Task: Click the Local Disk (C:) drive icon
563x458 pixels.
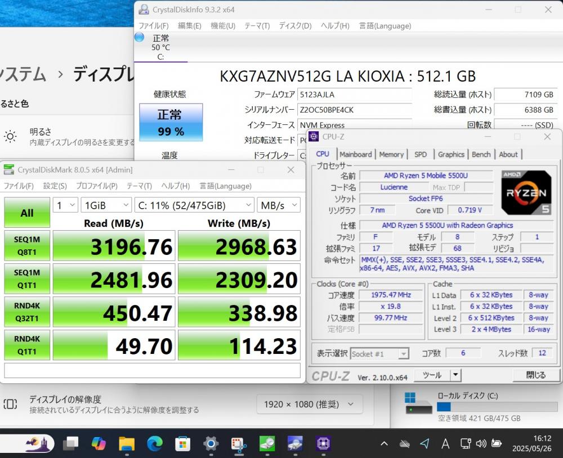Action: pos(418,403)
